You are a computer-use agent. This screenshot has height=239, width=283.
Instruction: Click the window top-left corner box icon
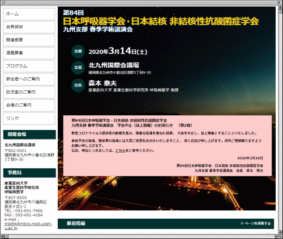(x=3, y=2)
